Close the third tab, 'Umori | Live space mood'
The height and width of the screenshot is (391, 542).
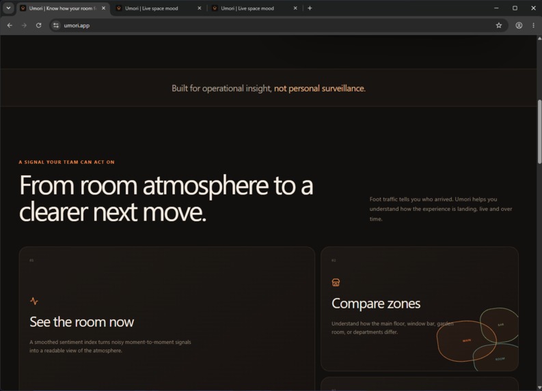295,8
